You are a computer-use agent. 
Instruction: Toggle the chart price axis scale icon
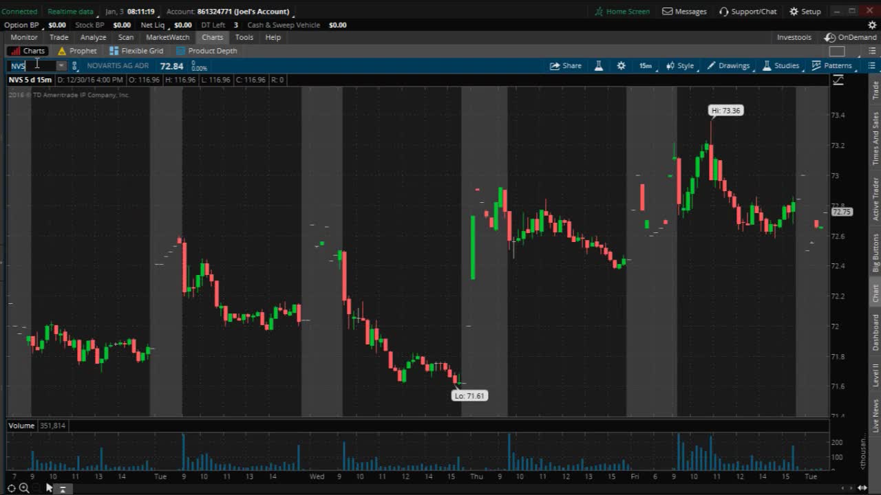[838, 80]
